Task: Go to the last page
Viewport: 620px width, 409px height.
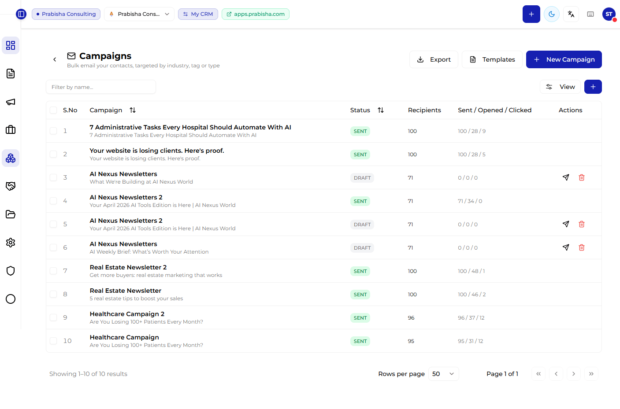Action: tap(591, 374)
